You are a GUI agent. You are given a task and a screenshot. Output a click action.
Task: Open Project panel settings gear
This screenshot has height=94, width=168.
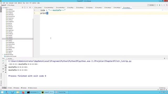(x=30, y=8)
